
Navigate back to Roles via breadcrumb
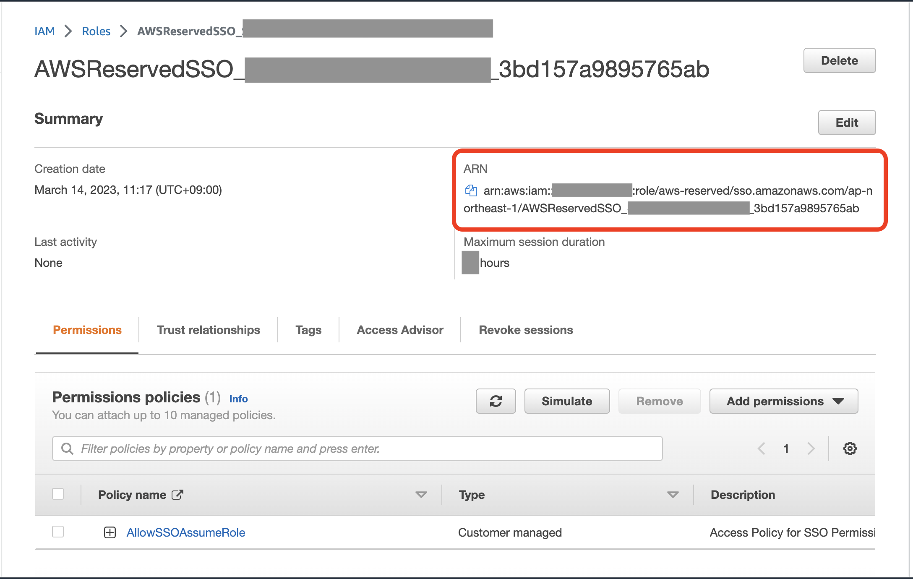pyautogui.click(x=96, y=31)
